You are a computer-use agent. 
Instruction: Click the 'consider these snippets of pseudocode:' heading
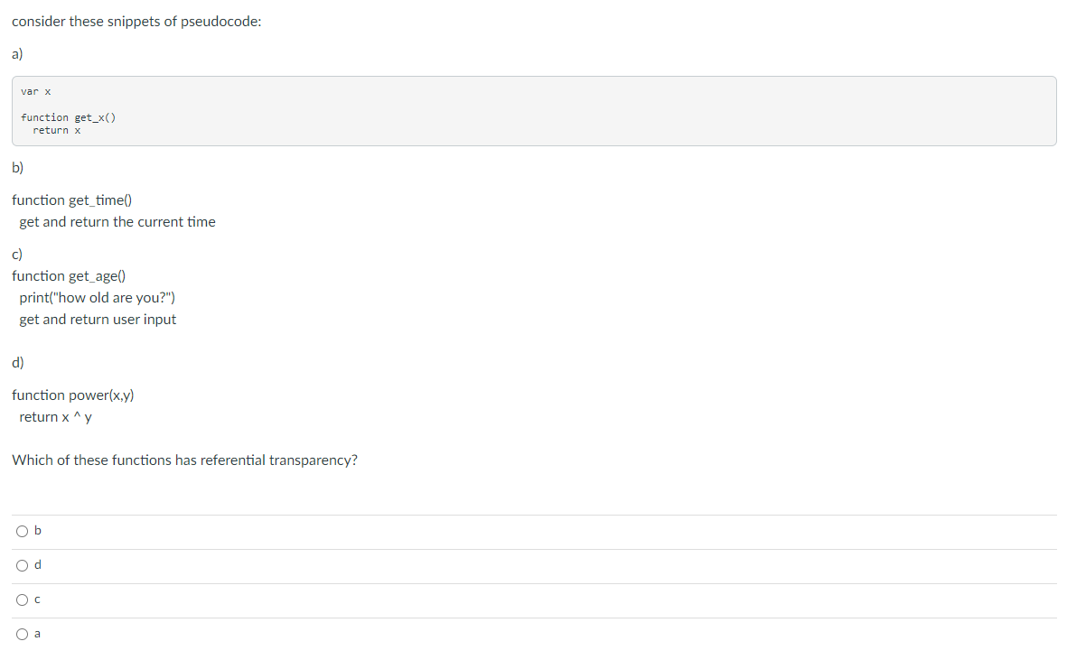click(136, 21)
